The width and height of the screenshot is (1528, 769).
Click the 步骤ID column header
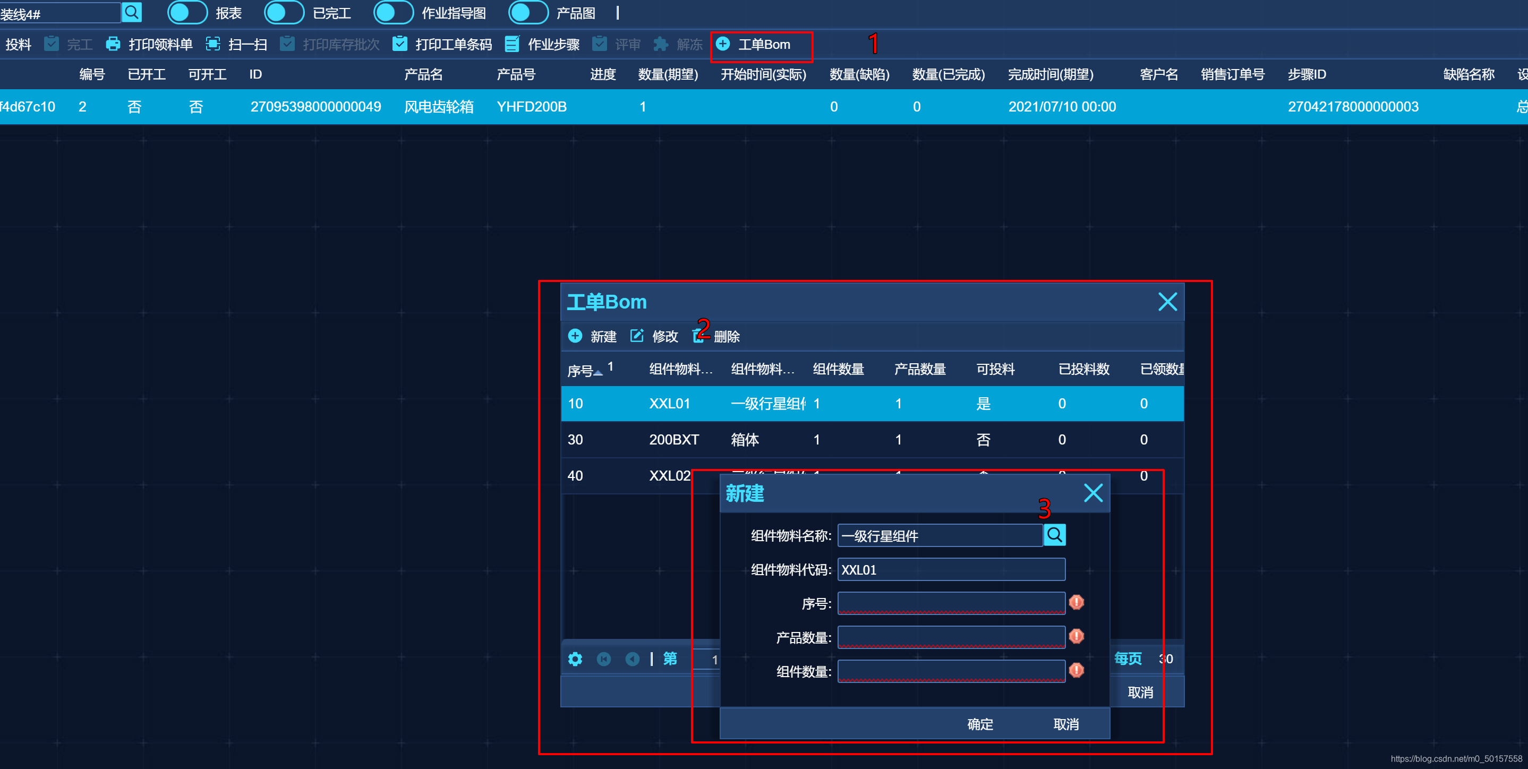[x=1307, y=74]
